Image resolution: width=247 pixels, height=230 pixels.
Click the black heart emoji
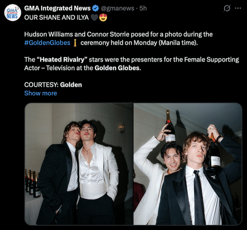point(94,17)
